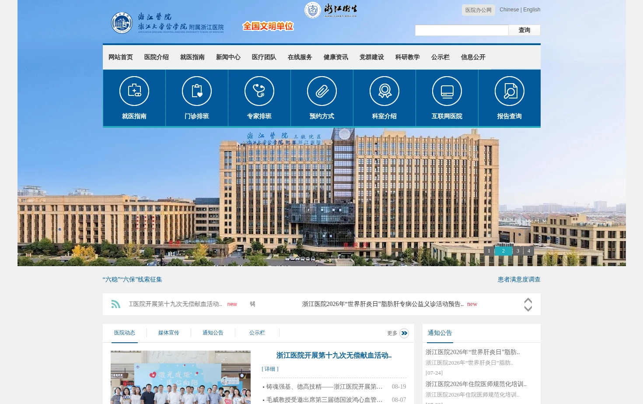Click the RSS feed icon

point(116,304)
